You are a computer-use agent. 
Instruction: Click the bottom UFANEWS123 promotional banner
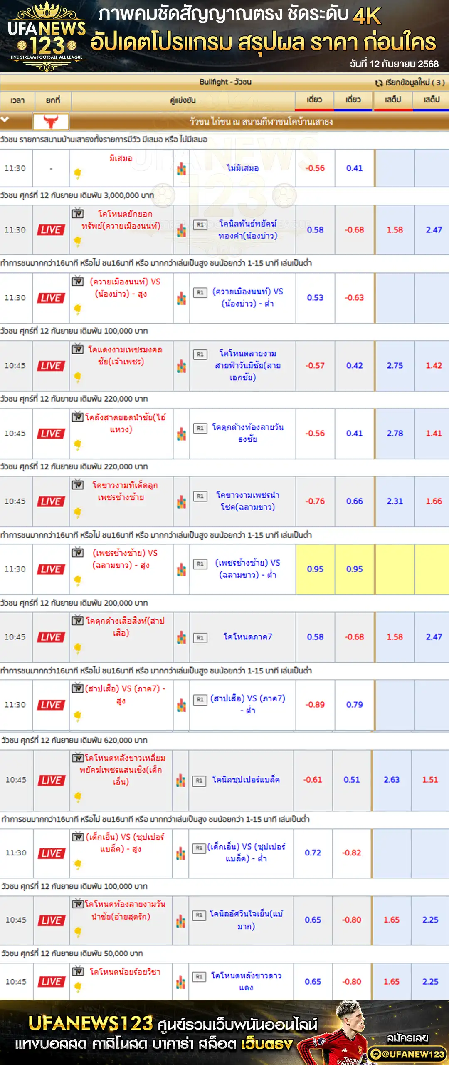coord(224,1032)
